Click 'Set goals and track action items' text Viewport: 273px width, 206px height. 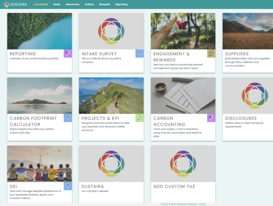[x=105, y=126]
